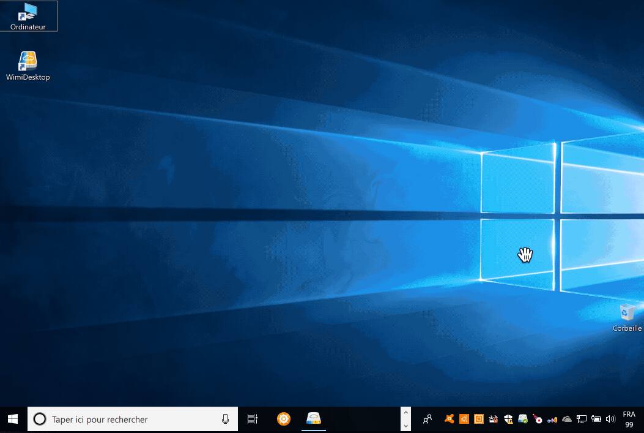This screenshot has width=644, height=433.
Task: Select the WimiDesktop desktop shortcut
Action: tap(28, 66)
